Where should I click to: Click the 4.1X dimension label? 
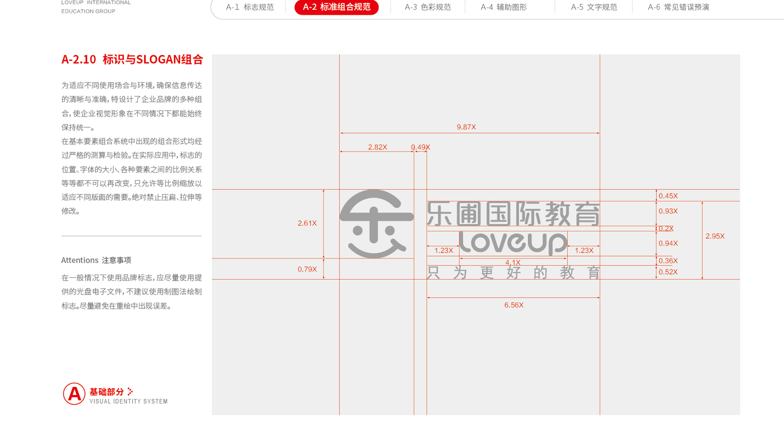click(x=513, y=262)
